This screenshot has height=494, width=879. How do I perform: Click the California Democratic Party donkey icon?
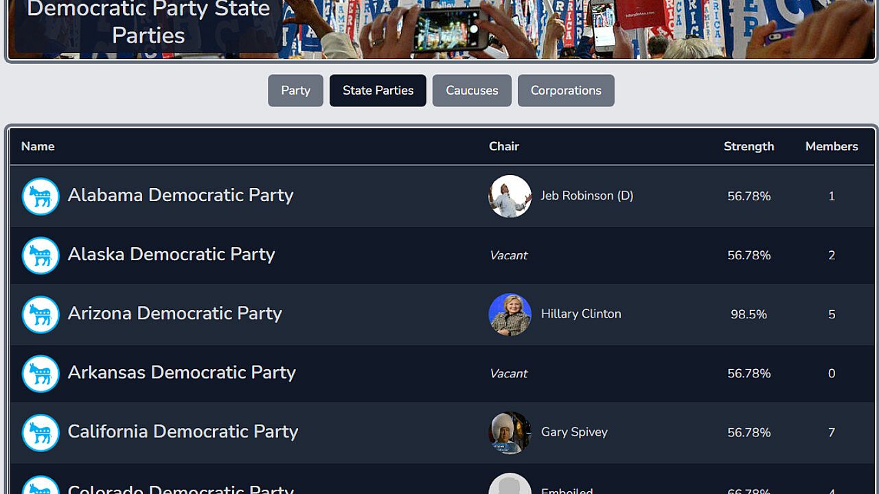(41, 432)
